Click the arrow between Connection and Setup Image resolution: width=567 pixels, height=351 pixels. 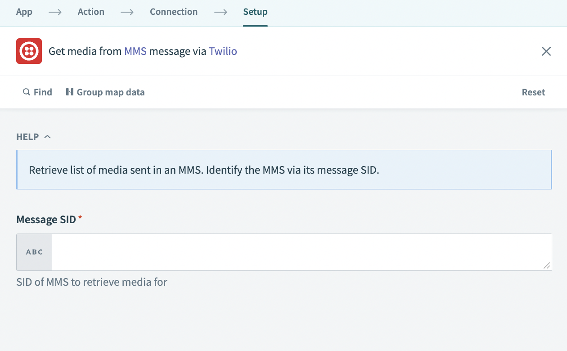pos(220,12)
